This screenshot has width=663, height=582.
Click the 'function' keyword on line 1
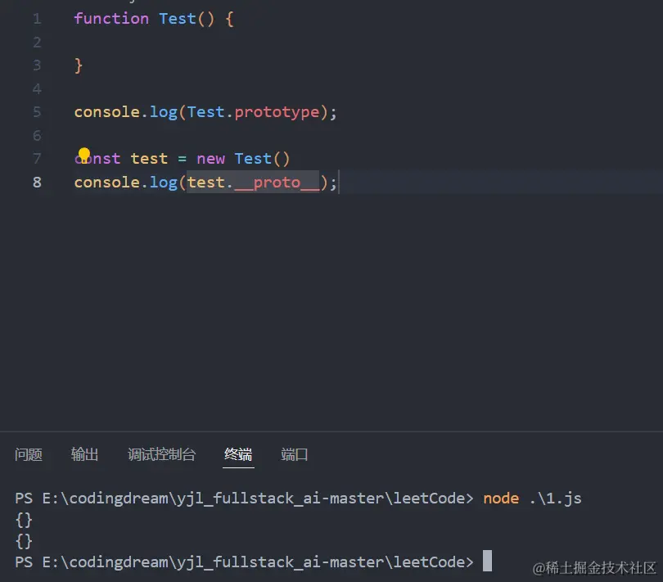[x=111, y=19]
